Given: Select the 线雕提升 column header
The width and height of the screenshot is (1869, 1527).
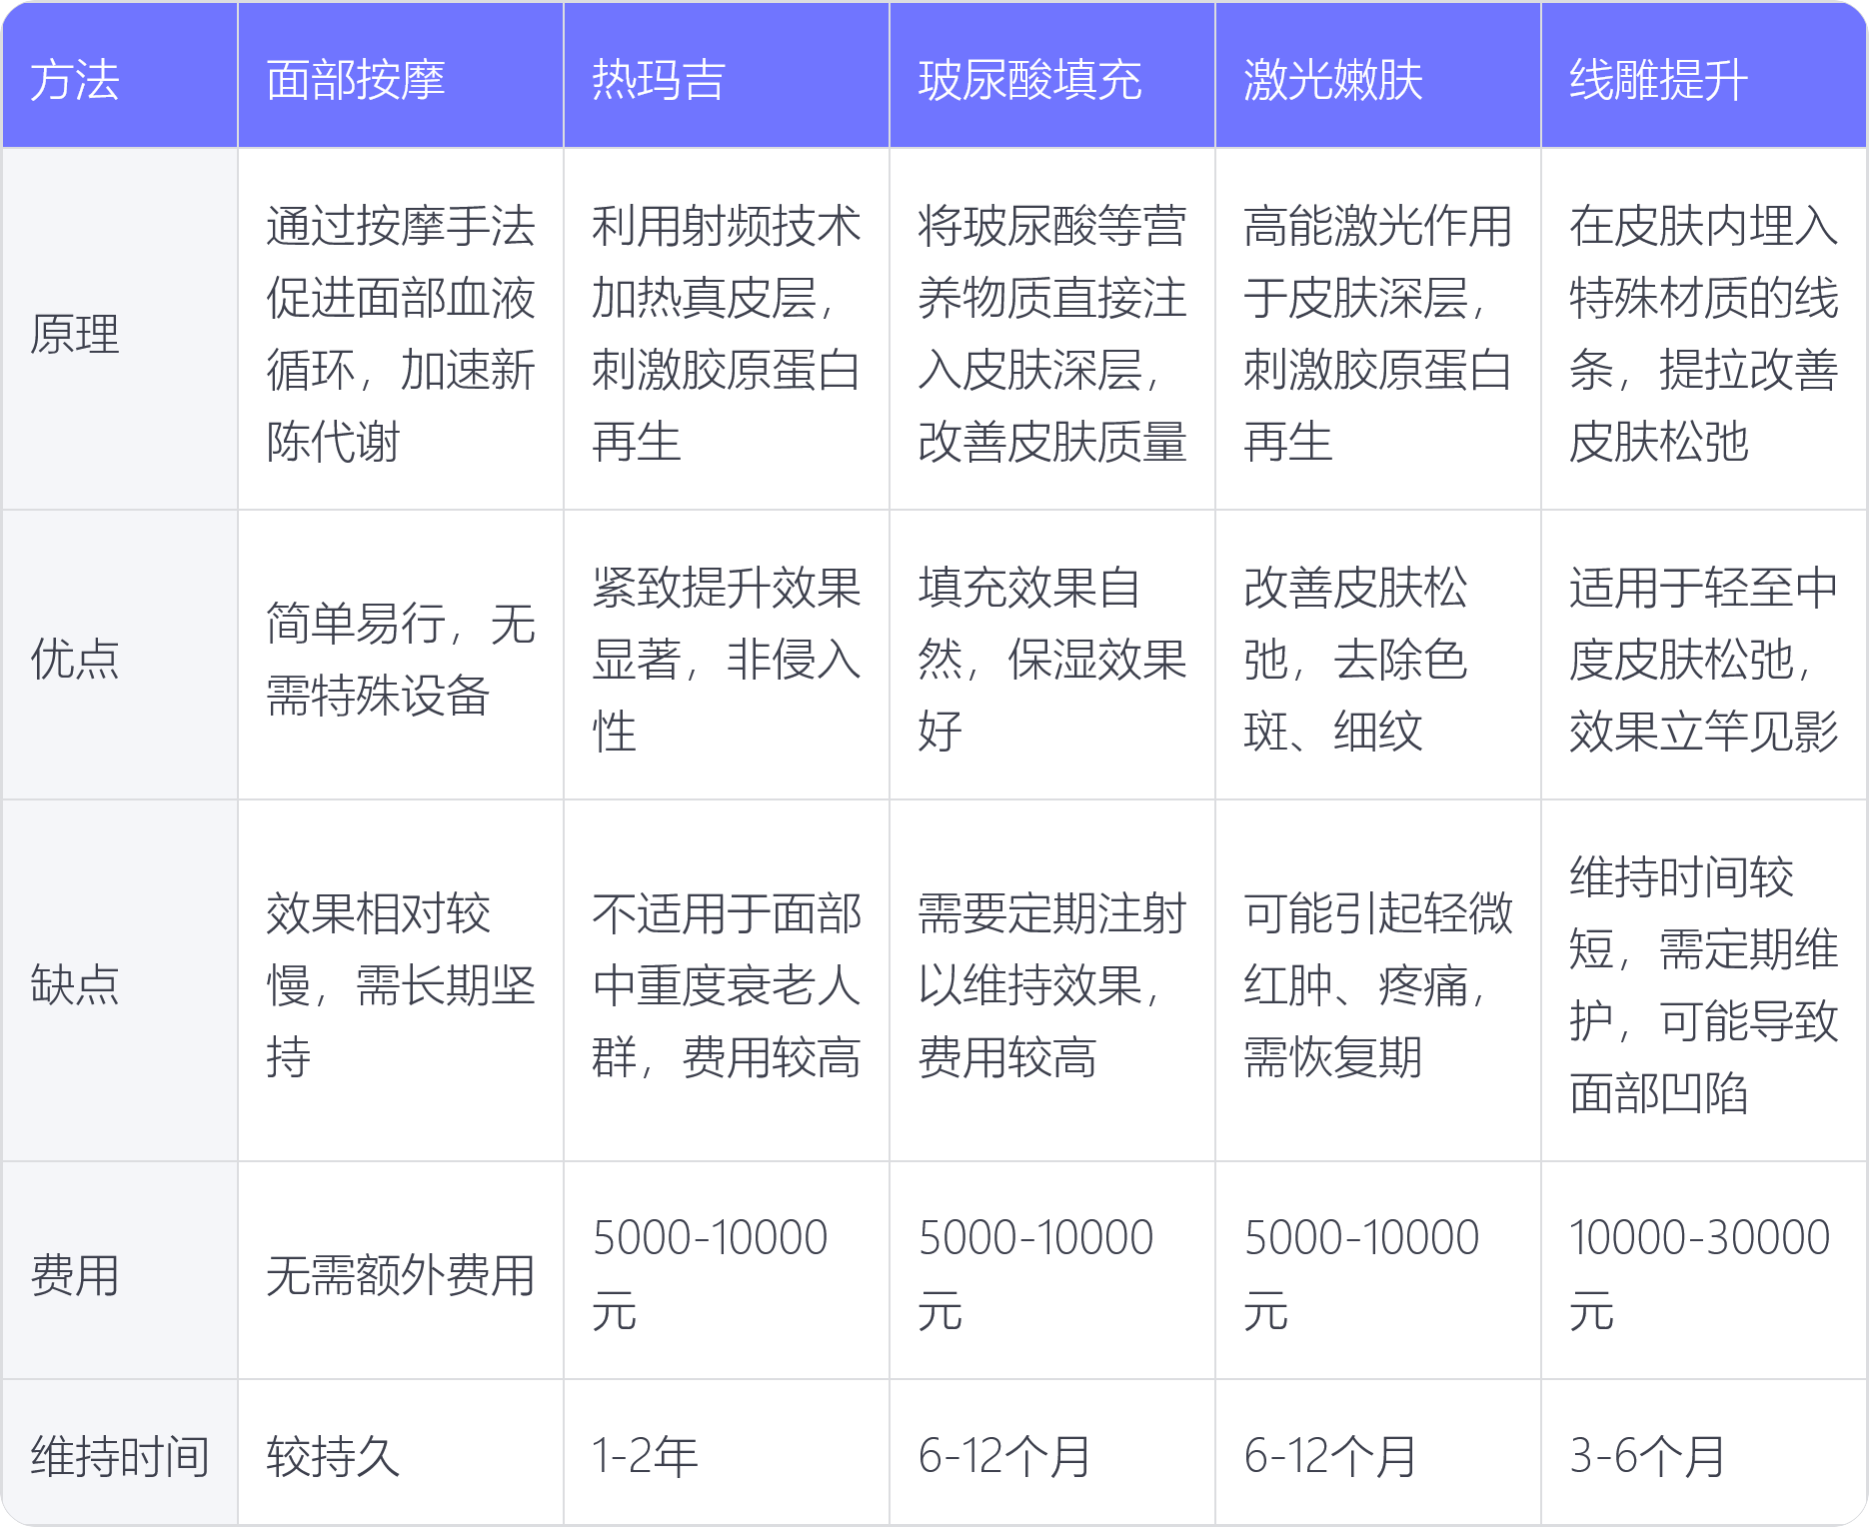Looking at the screenshot, I should click(x=1704, y=76).
